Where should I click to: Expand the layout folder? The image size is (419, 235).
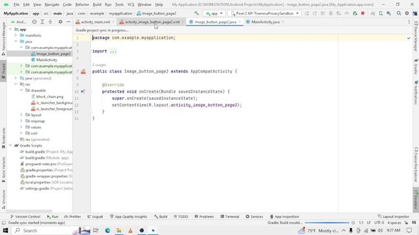[x=22, y=115]
